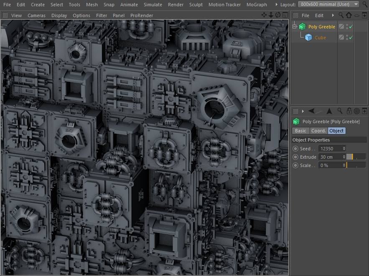Go back with the Attribute Manager left arrow

tap(312, 111)
